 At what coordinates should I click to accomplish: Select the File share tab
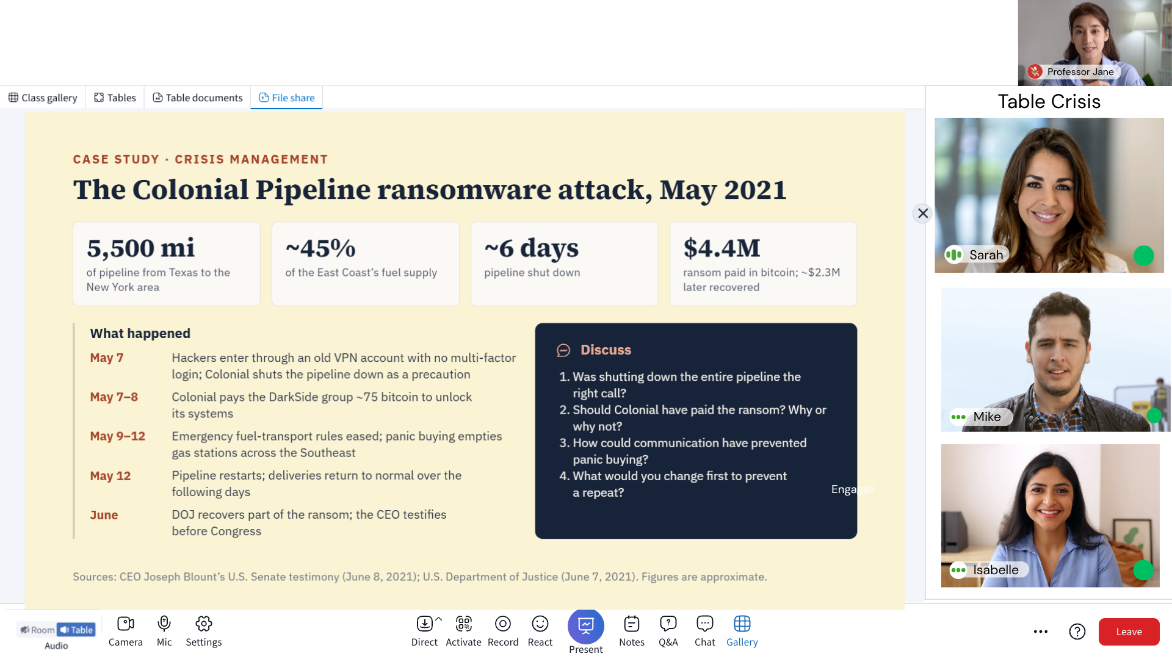(287, 98)
